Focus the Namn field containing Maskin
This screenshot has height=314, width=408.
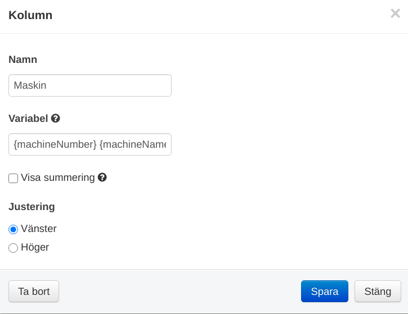click(90, 85)
